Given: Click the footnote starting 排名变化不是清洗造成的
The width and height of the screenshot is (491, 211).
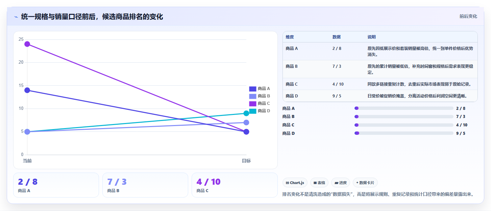Looking at the screenshot, I should pos(378,194).
